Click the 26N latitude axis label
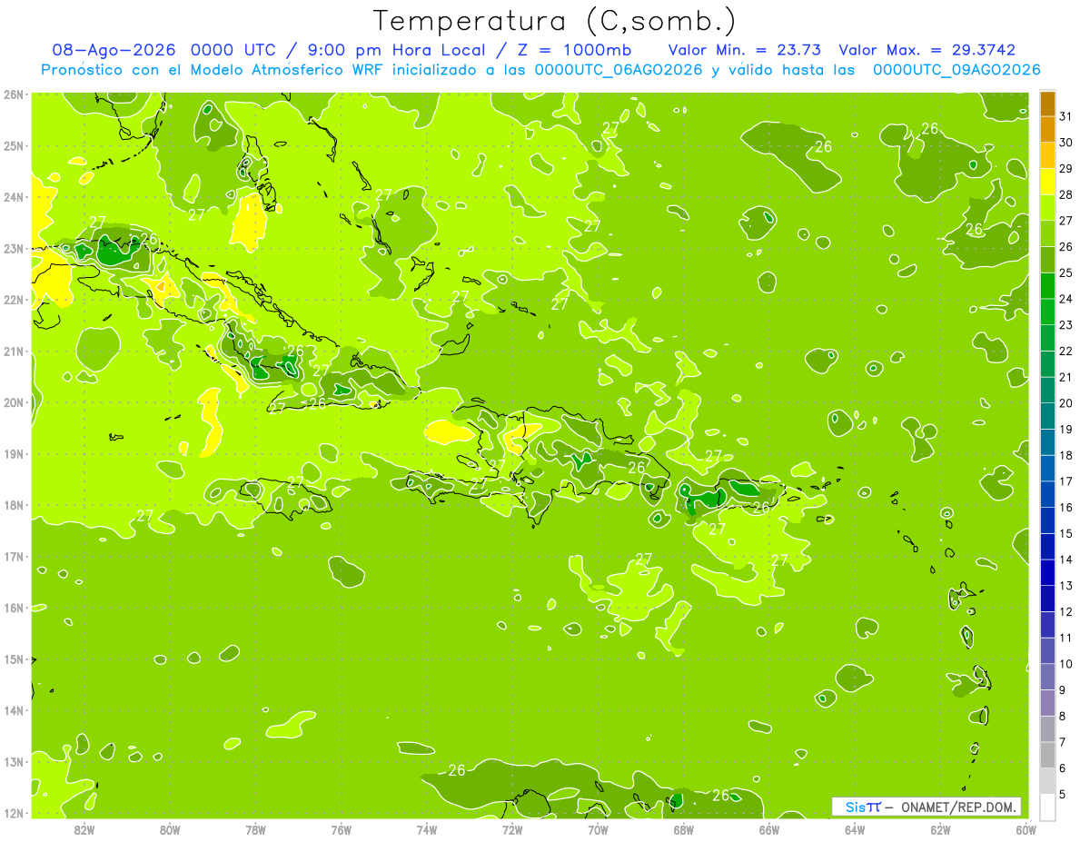 pyautogui.click(x=14, y=94)
